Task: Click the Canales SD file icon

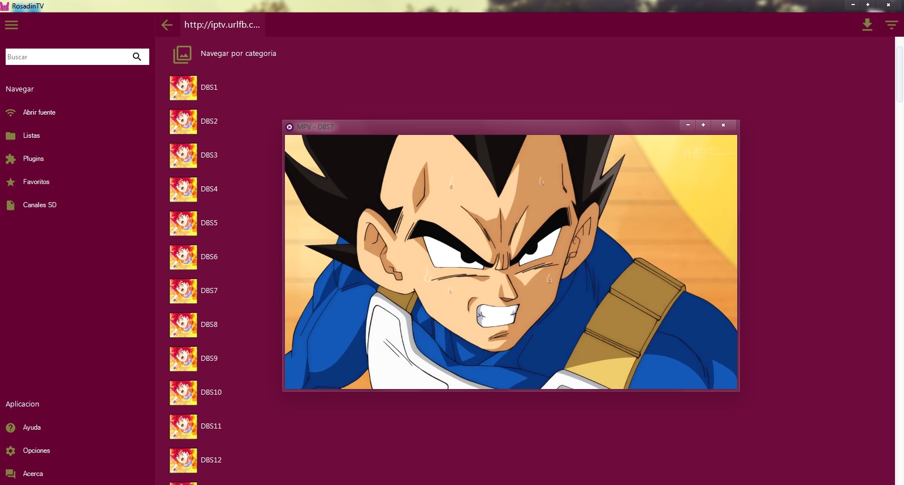Action: pos(10,205)
